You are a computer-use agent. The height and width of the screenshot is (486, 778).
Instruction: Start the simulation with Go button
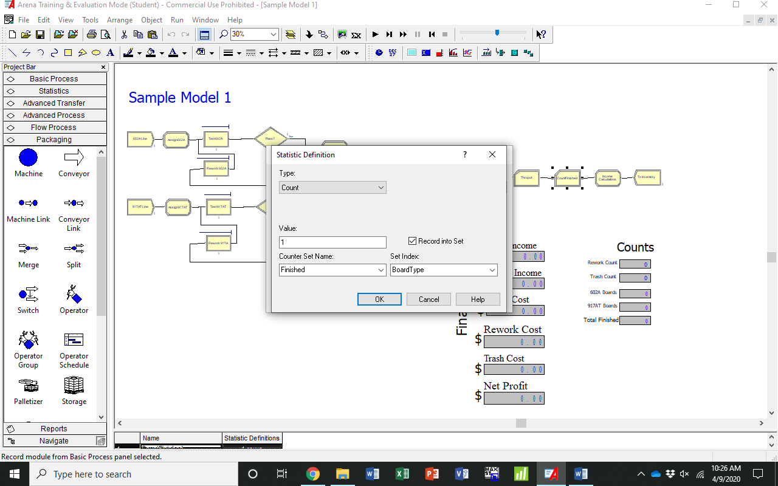click(375, 35)
